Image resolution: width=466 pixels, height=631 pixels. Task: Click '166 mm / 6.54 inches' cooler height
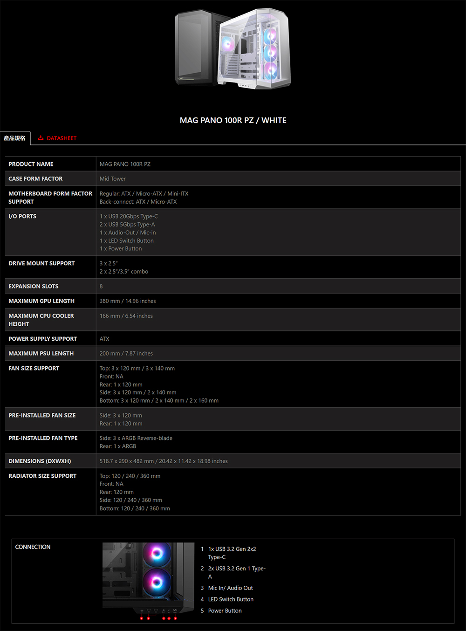pos(126,316)
